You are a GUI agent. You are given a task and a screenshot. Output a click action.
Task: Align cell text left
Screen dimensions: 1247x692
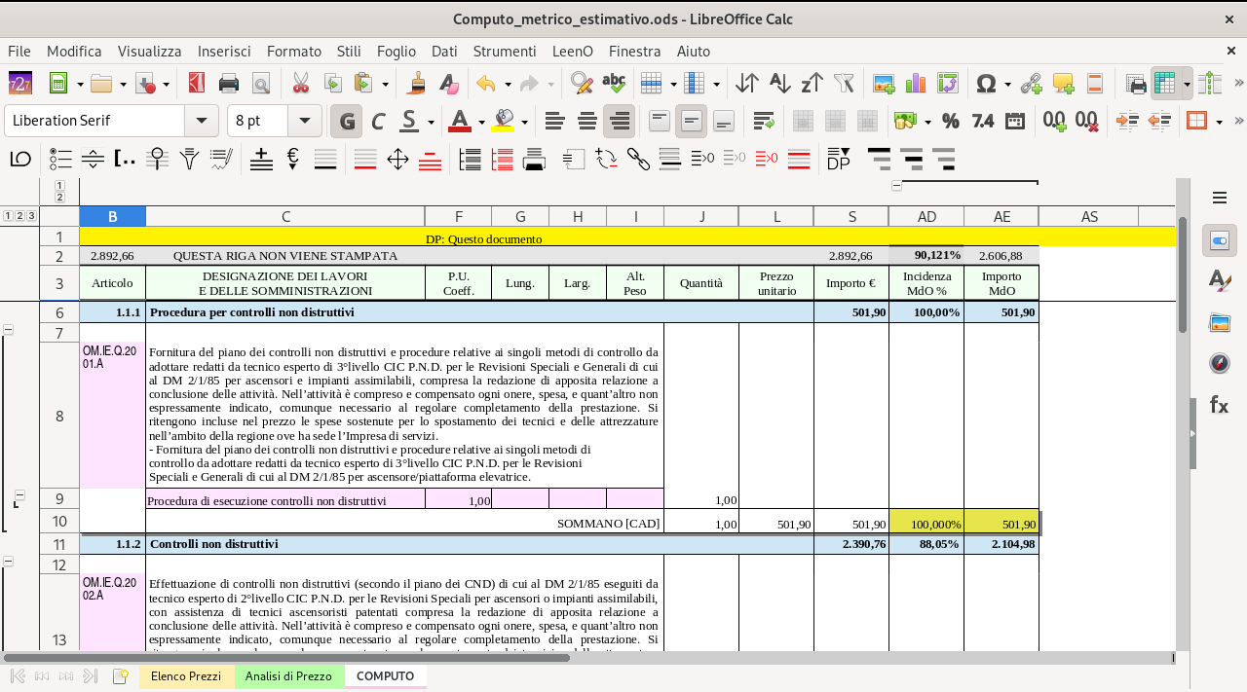click(554, 122)
